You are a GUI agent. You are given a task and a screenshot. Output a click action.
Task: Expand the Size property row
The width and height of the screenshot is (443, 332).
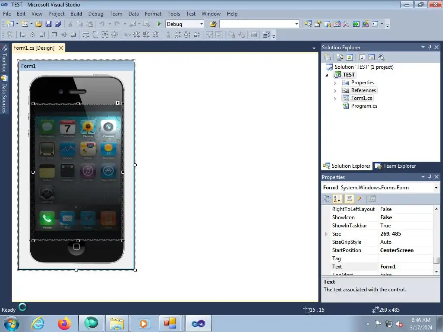click(x=326, y=234)
